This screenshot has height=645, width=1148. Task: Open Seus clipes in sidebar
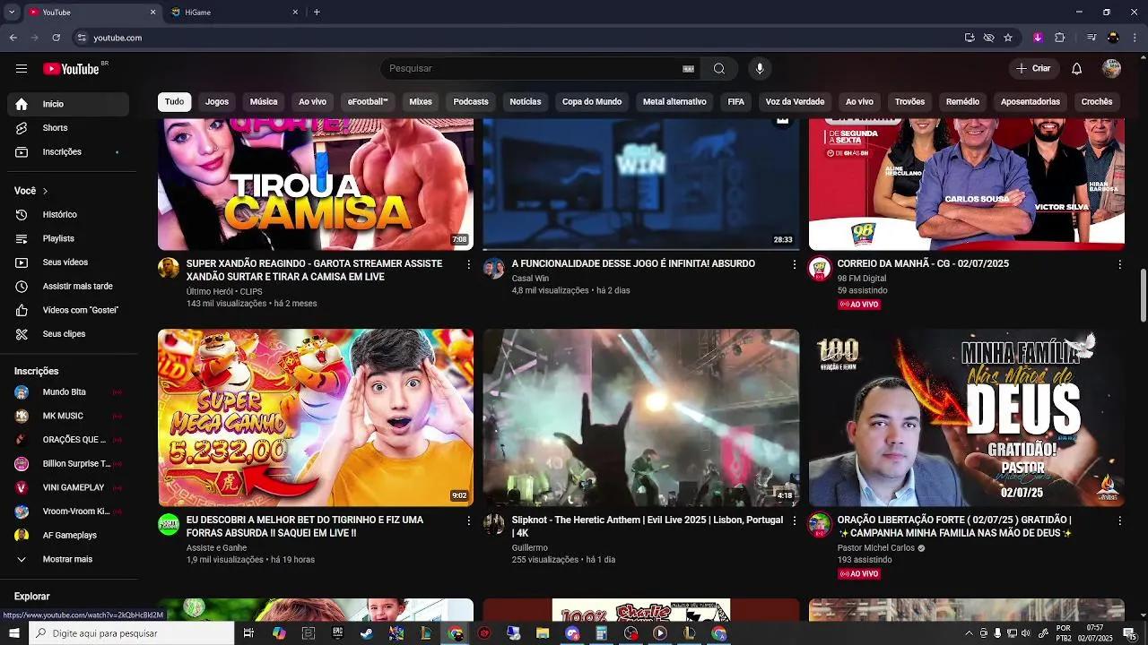[68, 334]
